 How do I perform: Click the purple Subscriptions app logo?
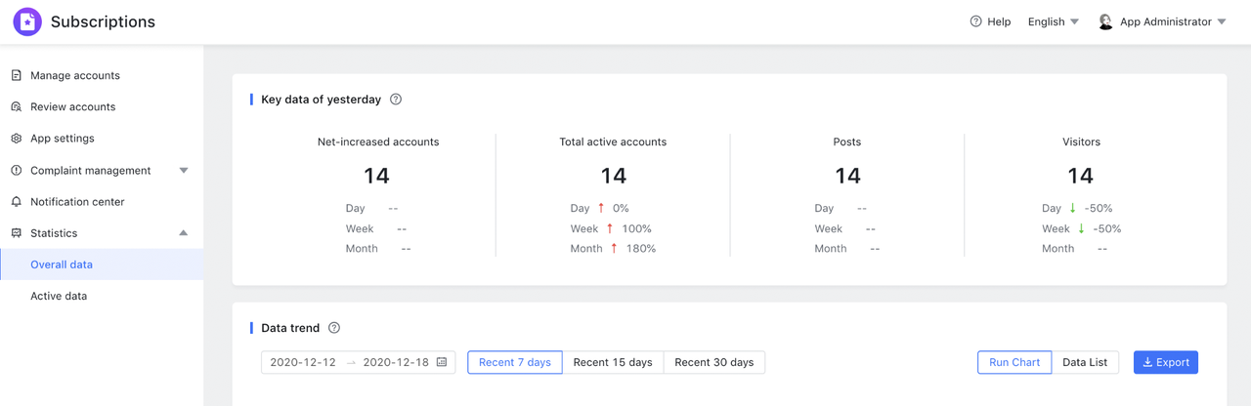(27, 21)
